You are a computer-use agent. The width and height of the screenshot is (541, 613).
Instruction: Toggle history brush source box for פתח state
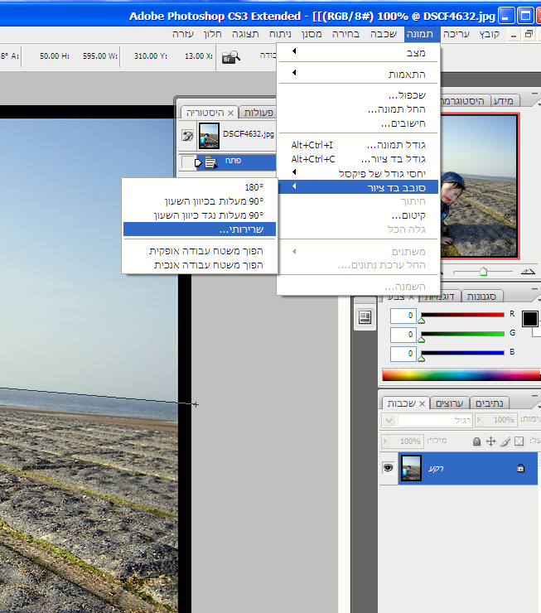[x=188, y=162]
